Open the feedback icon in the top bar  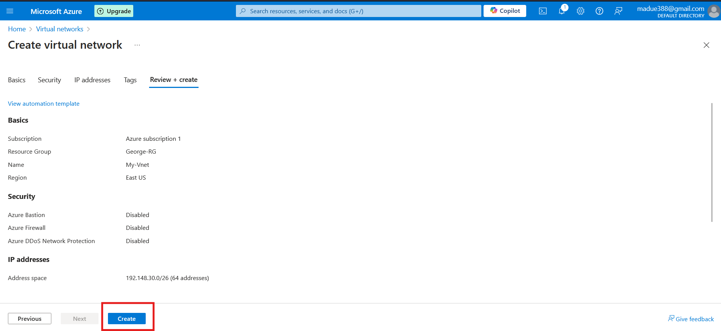coord(618,11)
